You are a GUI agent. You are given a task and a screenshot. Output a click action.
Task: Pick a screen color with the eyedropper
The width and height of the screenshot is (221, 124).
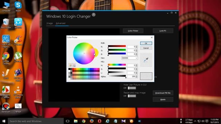point(146,60)
